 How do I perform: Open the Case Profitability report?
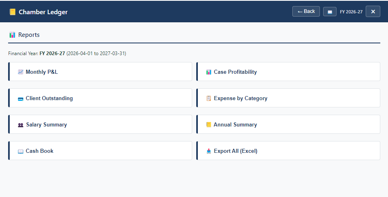[288, 71]
